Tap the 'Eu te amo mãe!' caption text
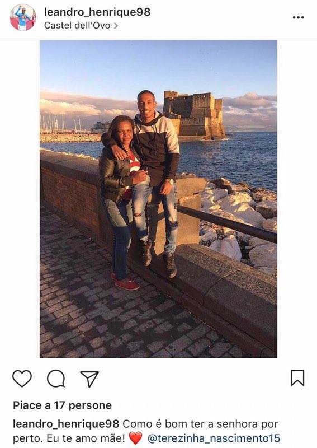This screenshot has width=317, height=448. tap(86, 438)
